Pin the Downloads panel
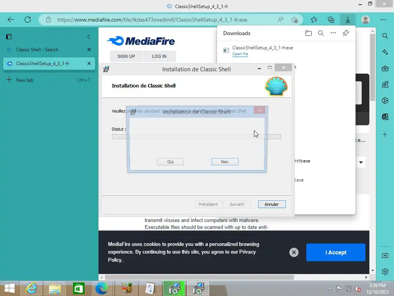Image resolution: width=394 pixels, height=296 pixels. coord(346,33)
